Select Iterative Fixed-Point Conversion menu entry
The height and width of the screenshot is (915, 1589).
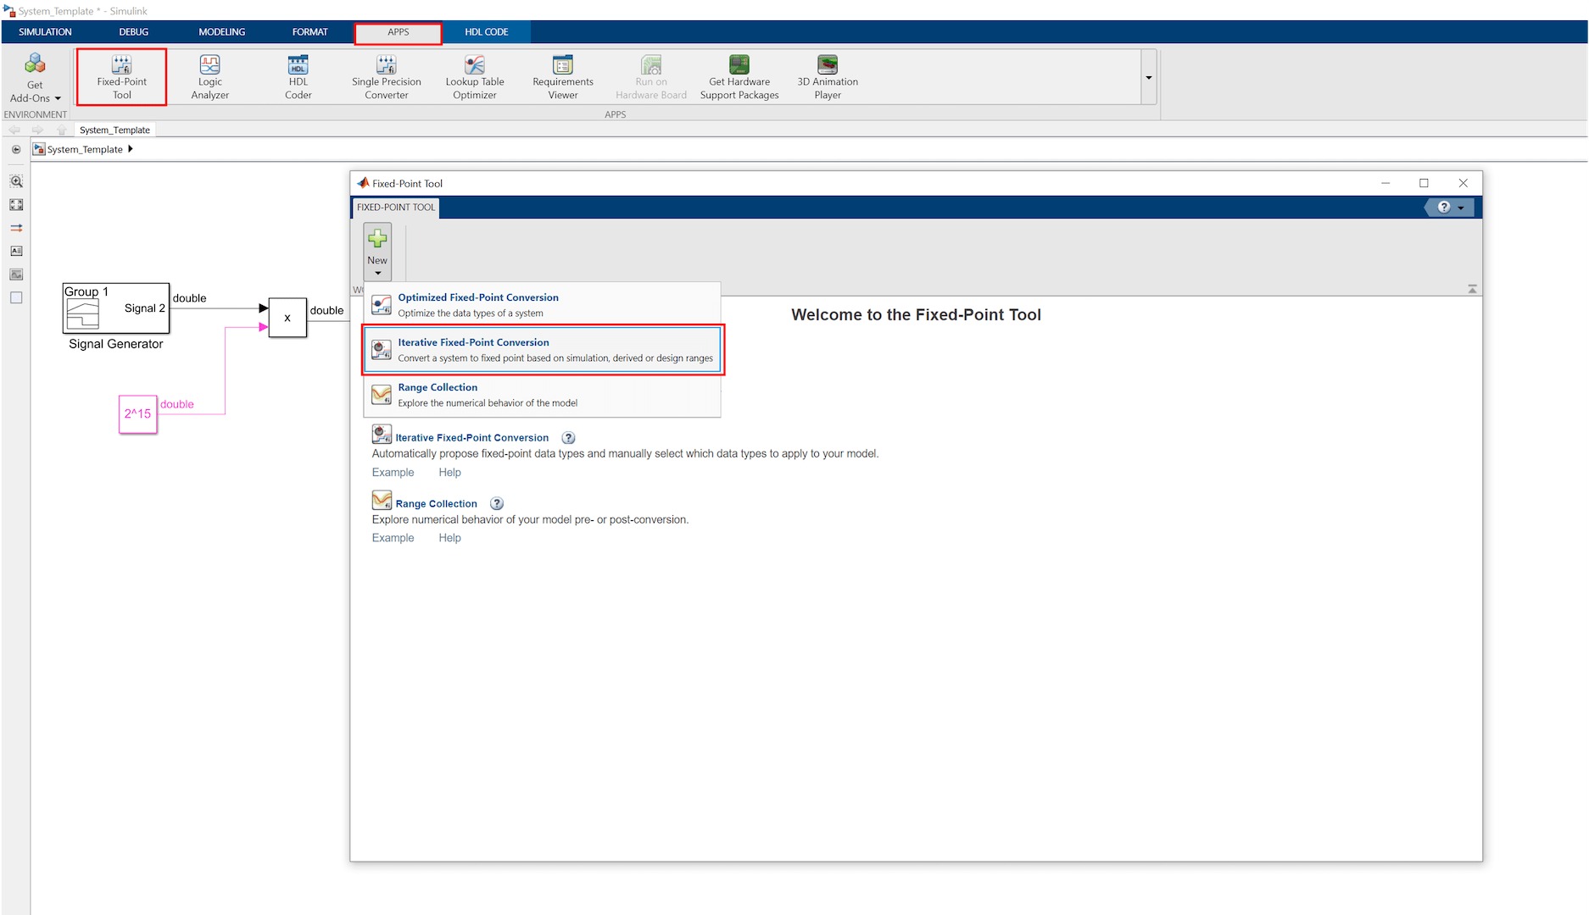click(x=543, y=350)
